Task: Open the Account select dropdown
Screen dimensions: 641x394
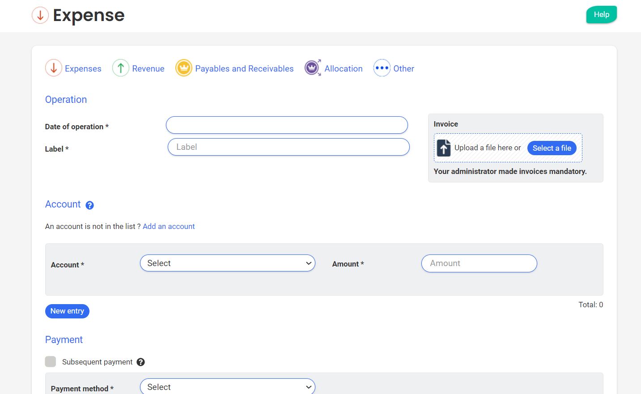Action: point(227,263)
